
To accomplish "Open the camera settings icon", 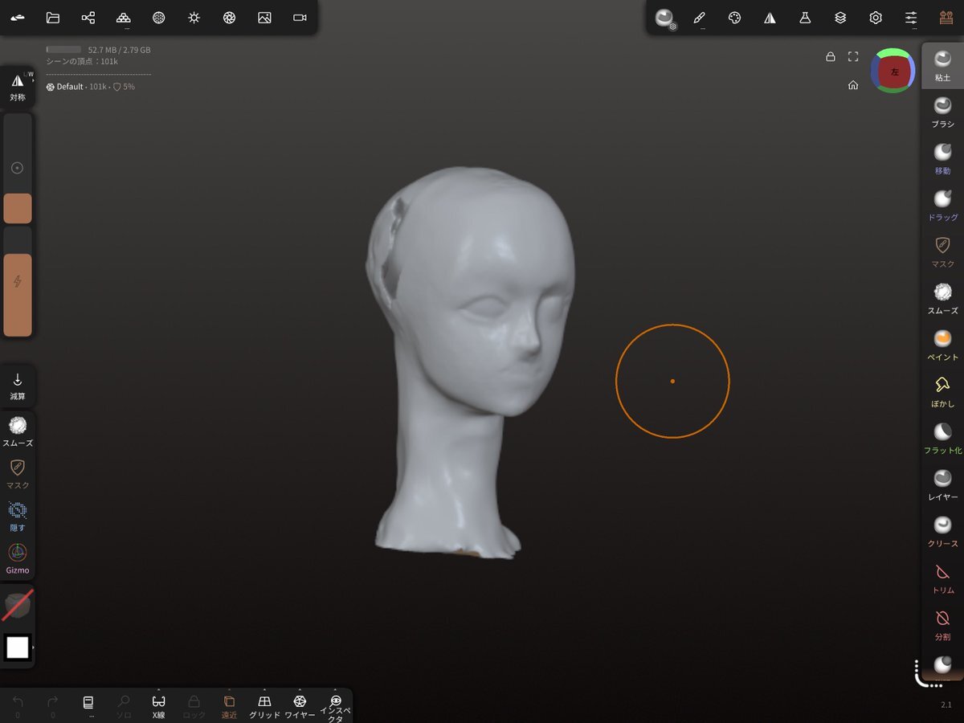I will [x=300, y=18].
